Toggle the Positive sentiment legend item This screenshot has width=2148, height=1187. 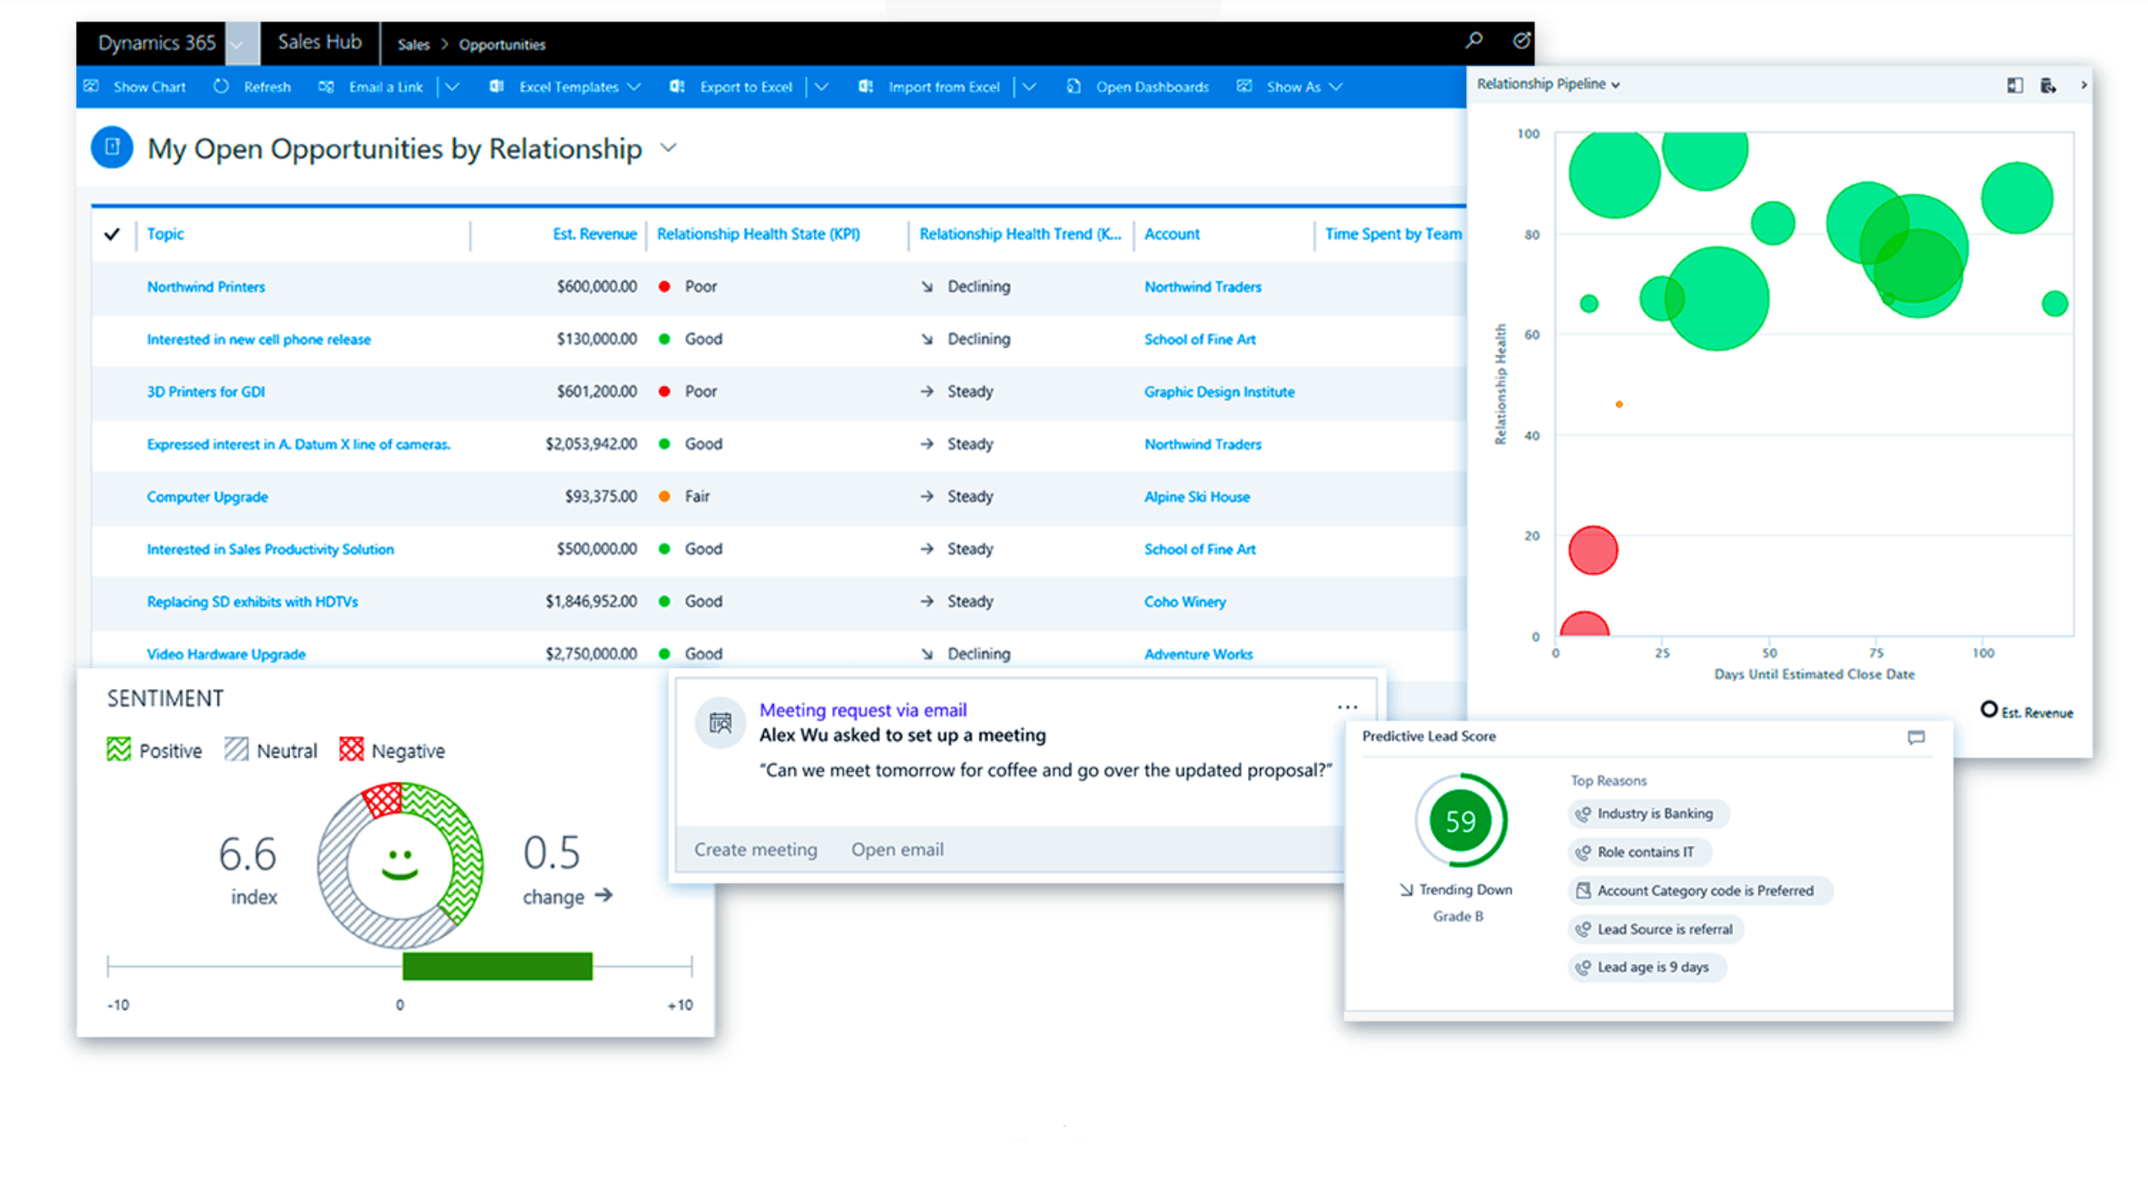point(154,751)
